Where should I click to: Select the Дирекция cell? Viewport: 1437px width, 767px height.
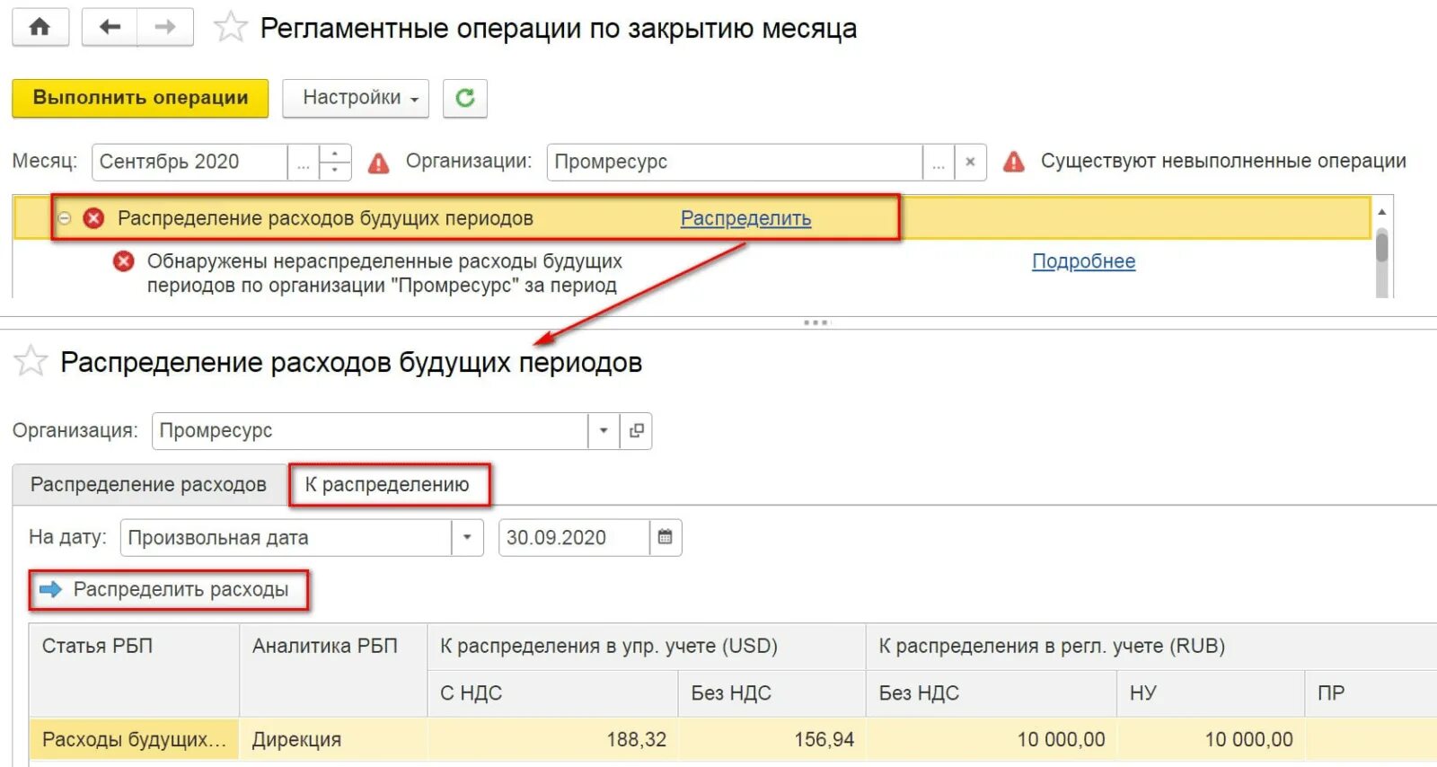pos(333,739)
